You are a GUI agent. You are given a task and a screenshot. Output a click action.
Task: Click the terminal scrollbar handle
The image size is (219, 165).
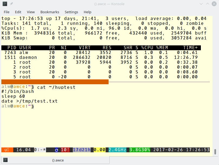(215, 151)
